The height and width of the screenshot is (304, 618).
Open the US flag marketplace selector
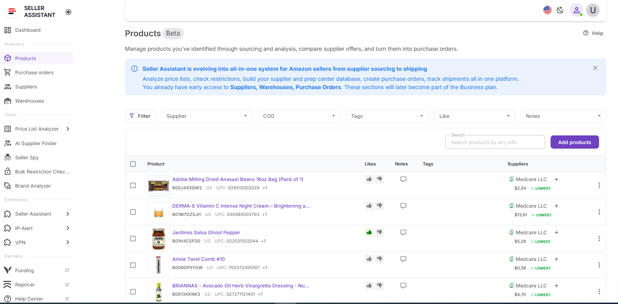(547, 10)
